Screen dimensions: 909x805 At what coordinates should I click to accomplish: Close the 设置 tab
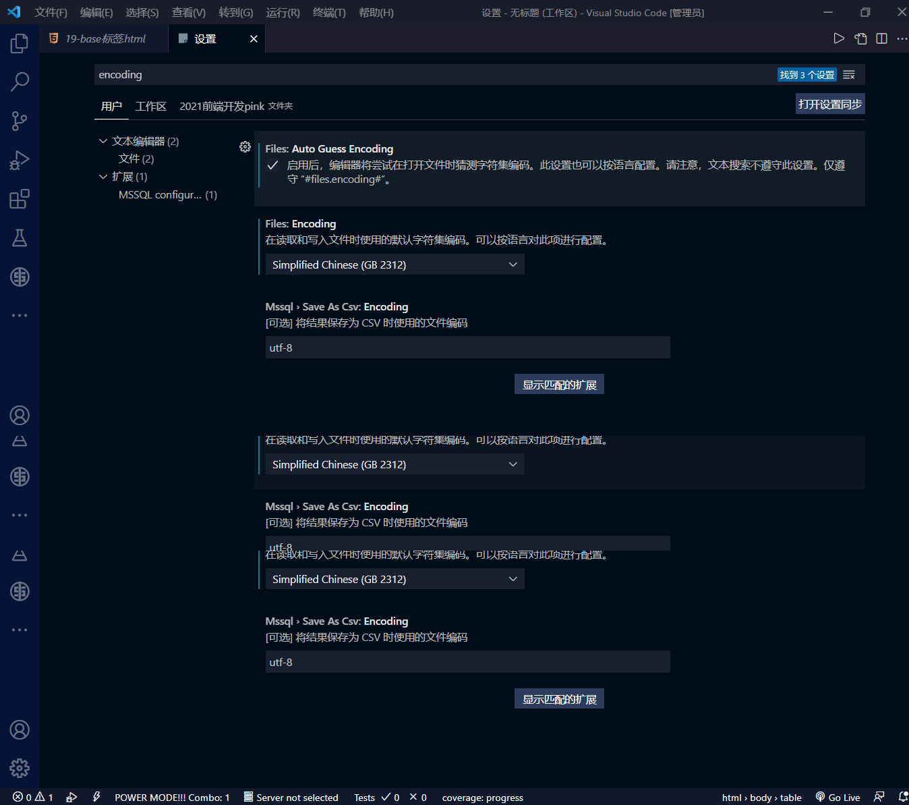click(x=254, y=39)
